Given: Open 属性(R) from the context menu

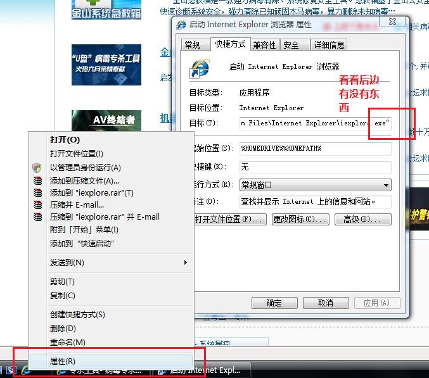Looking at the screenshot, I should click(x=111, y=362).
